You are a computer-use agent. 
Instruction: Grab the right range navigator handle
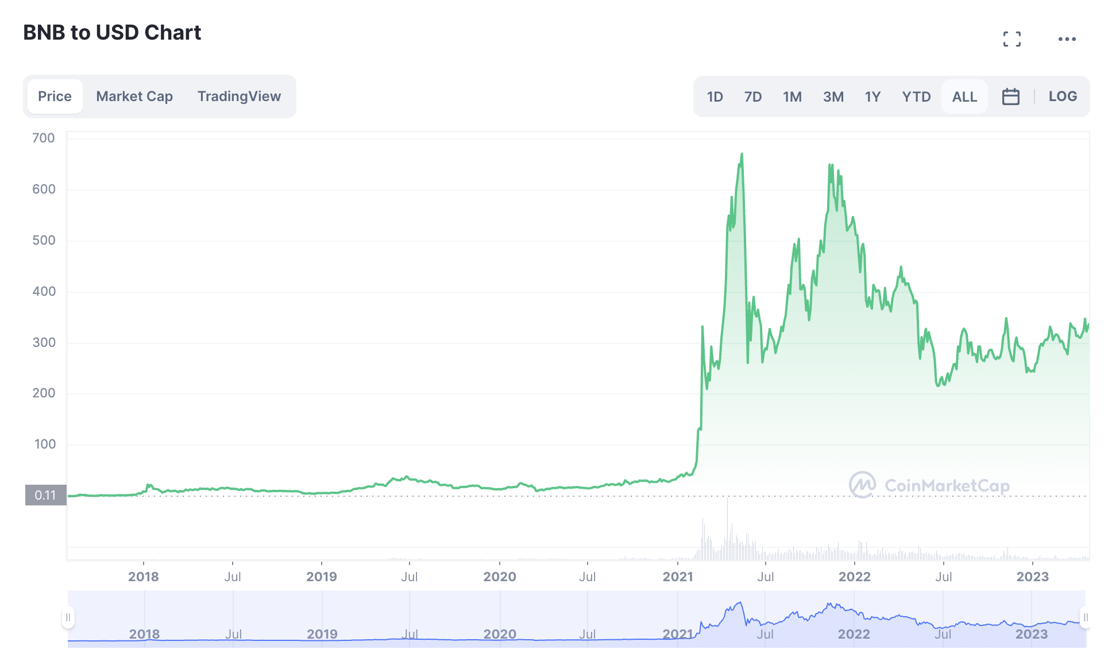1085,617
